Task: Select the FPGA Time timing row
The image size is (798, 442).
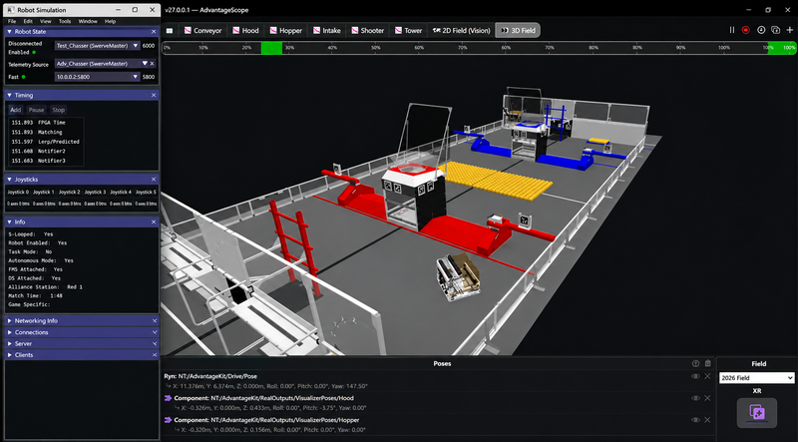Action: (x=46, y=123)
